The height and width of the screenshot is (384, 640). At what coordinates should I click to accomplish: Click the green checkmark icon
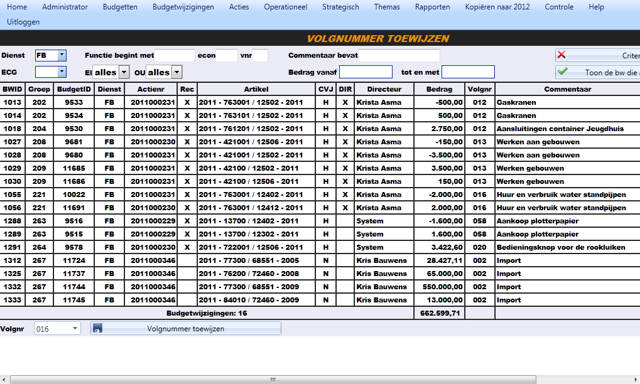[563, 72]
